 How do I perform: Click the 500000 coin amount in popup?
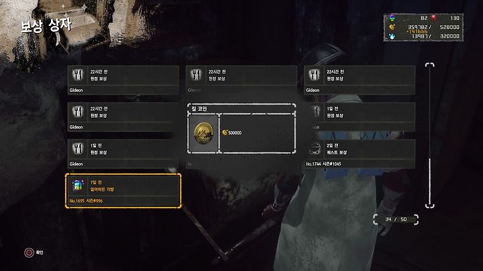(x=235, y=133)
